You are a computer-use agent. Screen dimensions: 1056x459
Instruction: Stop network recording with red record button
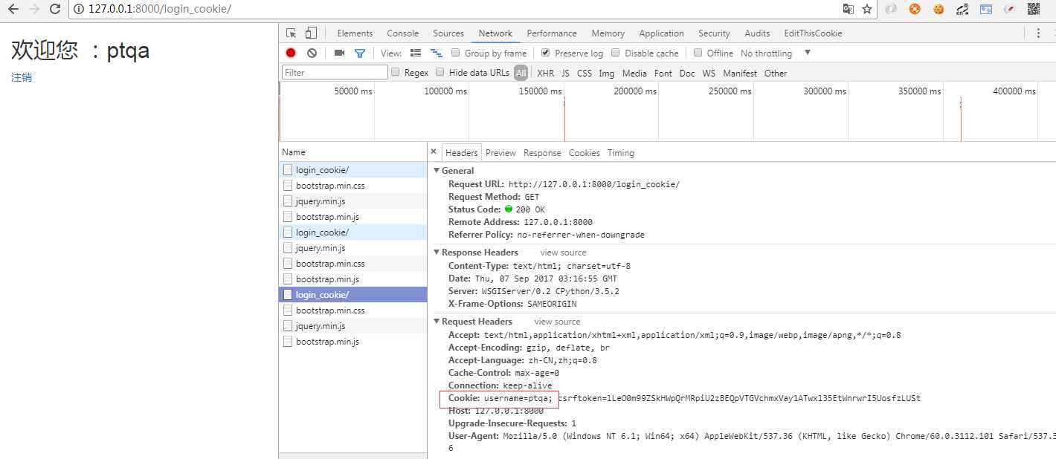291,53
